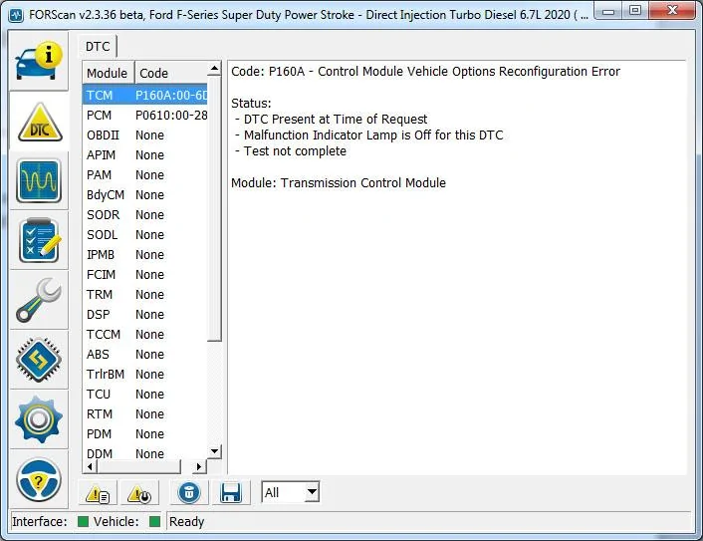Click the horizontal scroll left arrow
This screenshot has width=703, height=541.
point(91,466)
